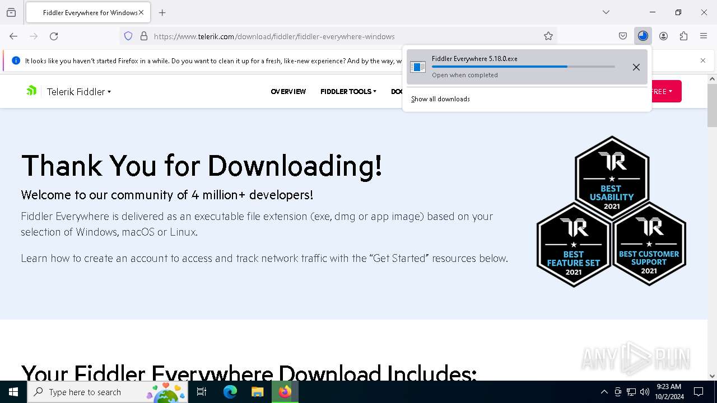
Task: Reload the current page
Action: coord(54,36)
